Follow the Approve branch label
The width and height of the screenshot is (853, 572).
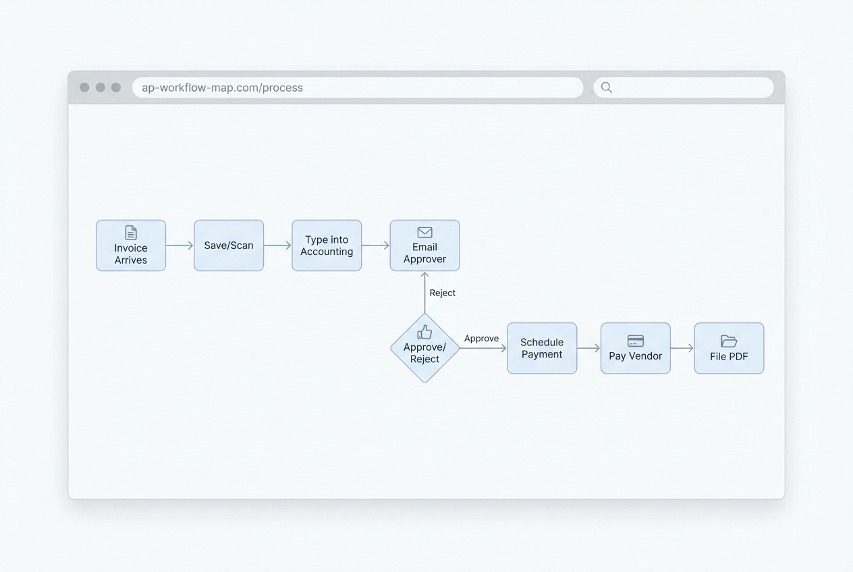(481, 338)
